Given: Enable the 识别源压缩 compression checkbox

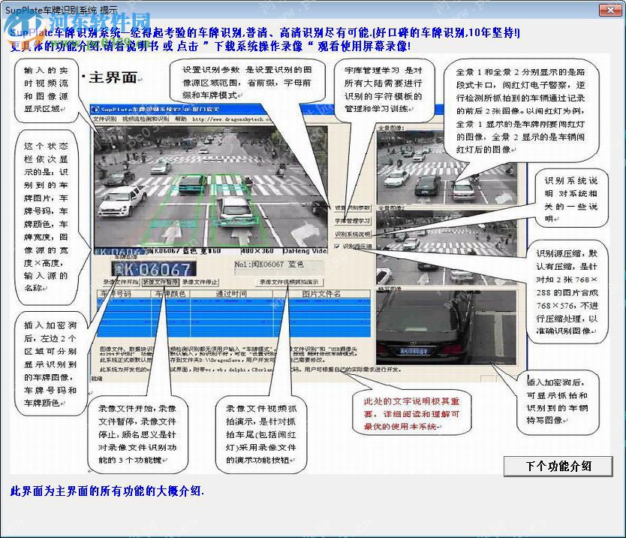Looking at the screenshot, I should point(337,246).
